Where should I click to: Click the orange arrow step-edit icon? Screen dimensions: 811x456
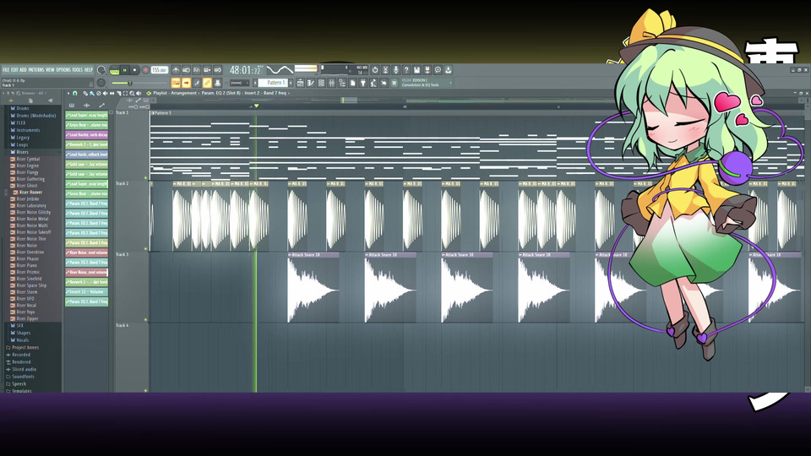tap(186, 83)
